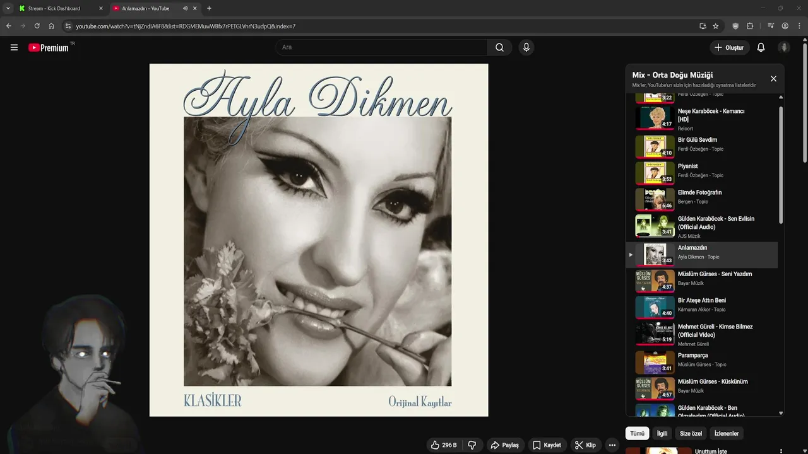Like the video with thumbs up

444,445
